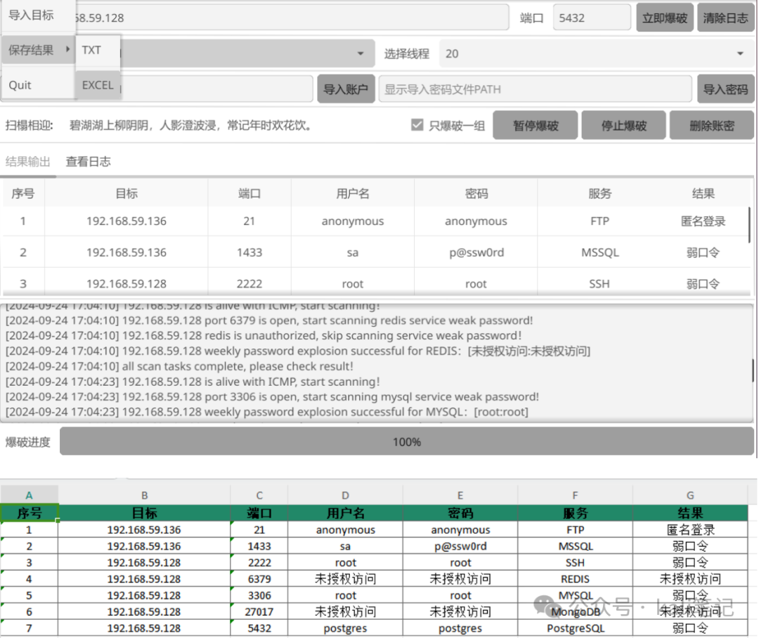Select the 27017 cell in spreadsheet
Image resolution: width=759 pixels, height=638 pixels.
point(259,611)
